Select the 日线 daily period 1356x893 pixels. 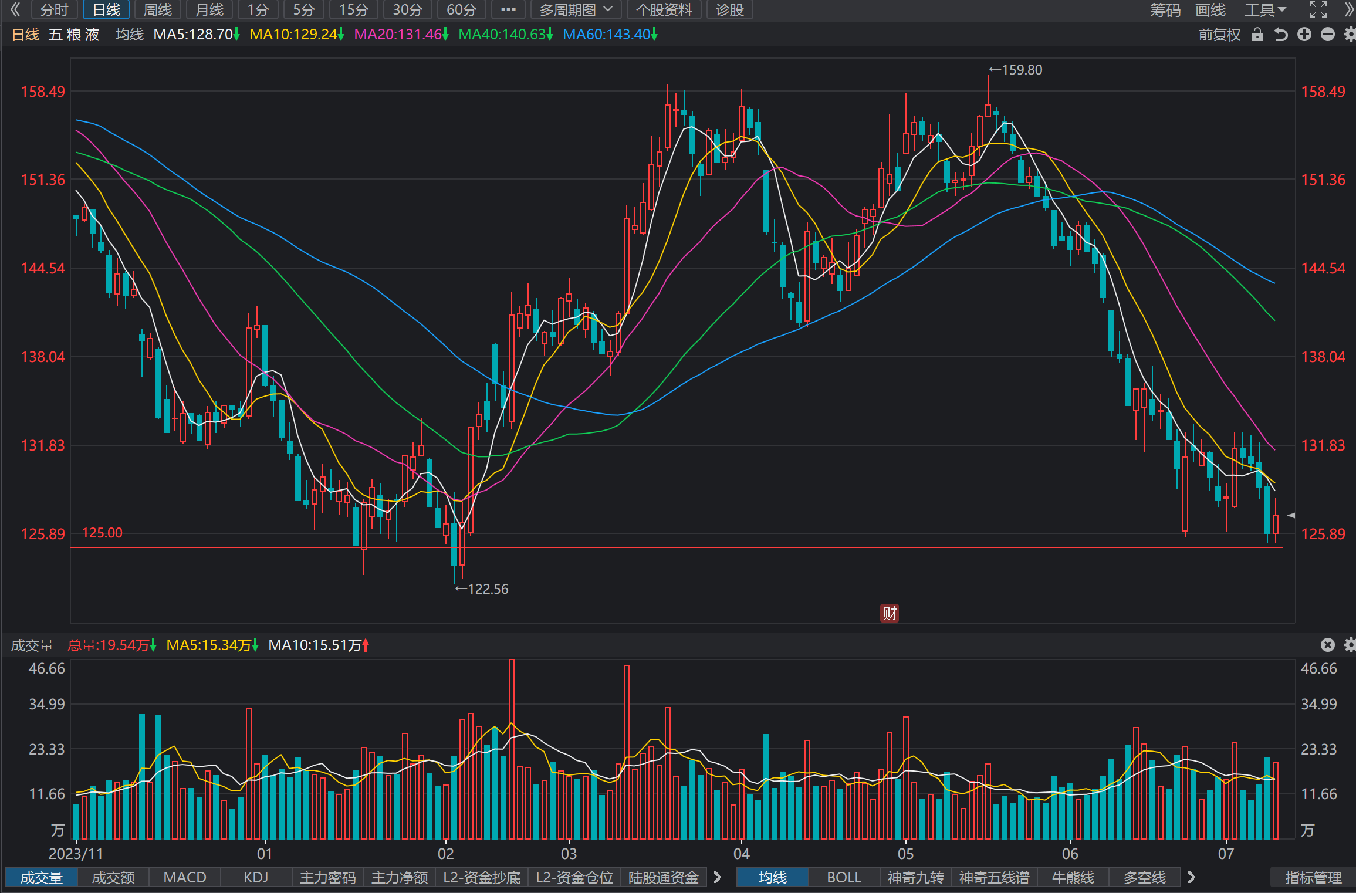click(x=106, y=9)
